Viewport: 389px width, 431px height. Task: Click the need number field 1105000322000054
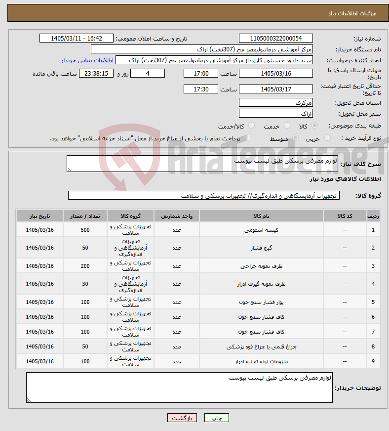tap(276, 38)
